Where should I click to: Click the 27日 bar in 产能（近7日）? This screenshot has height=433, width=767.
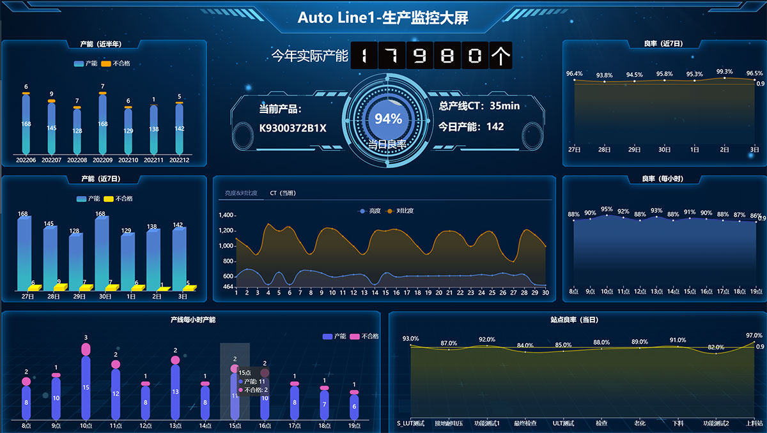(x=24, y=254)
